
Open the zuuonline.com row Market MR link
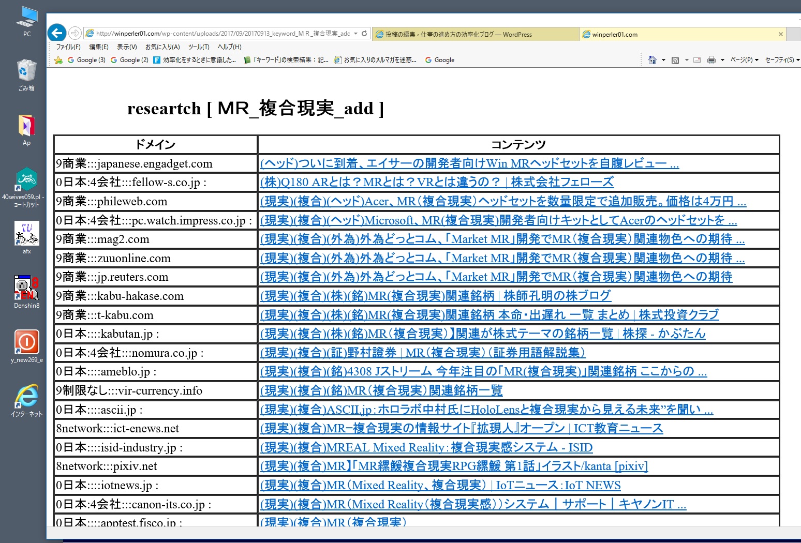(502, 258)
